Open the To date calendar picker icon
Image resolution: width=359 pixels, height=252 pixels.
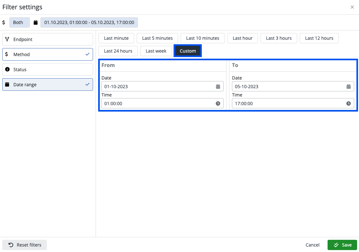pyautogui.click(x=349, y=86)
